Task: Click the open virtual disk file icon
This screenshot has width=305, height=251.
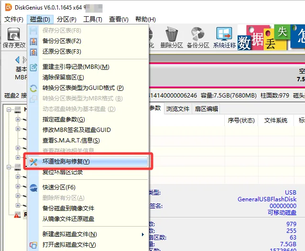Action: [33, 245]
